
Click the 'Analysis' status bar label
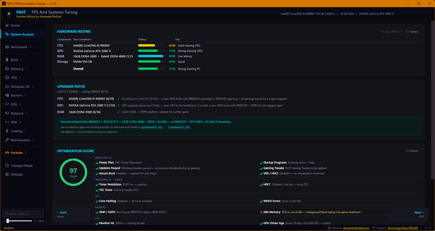pyautogui.click(x=9, y=228)
